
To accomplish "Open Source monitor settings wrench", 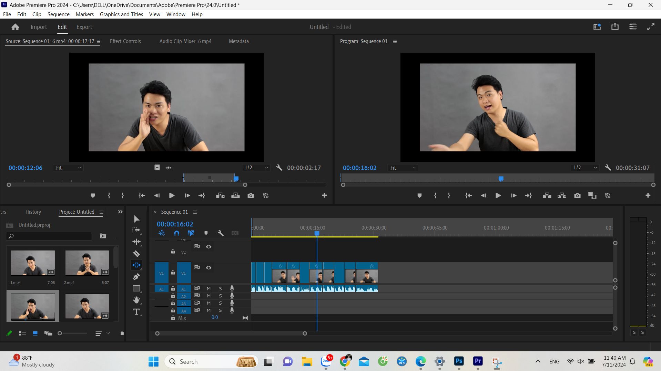I will (x=279, y=168).
